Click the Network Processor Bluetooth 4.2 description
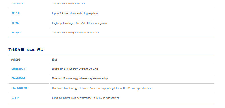 click(x=102, y=88)
